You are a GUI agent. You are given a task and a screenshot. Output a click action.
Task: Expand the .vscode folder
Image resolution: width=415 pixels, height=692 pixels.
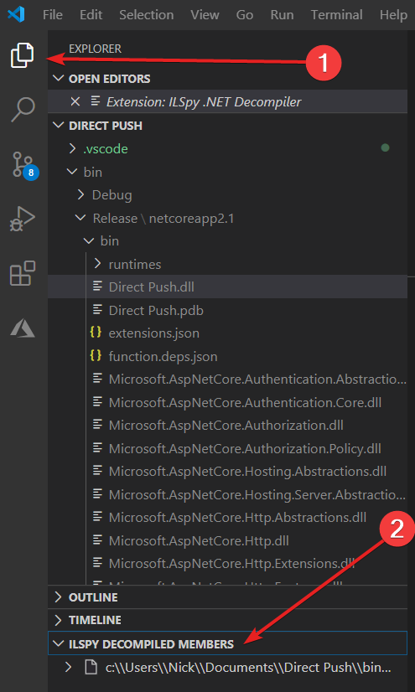point(72,149)
